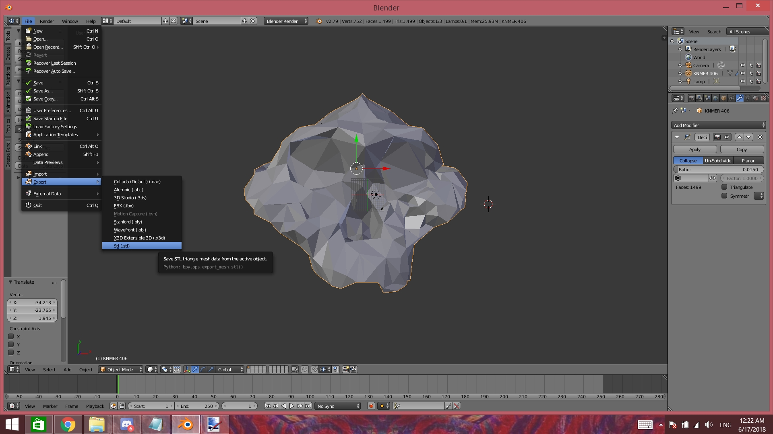
Task: Open the Object properties tab cube icon
Action: coord(723,98)
